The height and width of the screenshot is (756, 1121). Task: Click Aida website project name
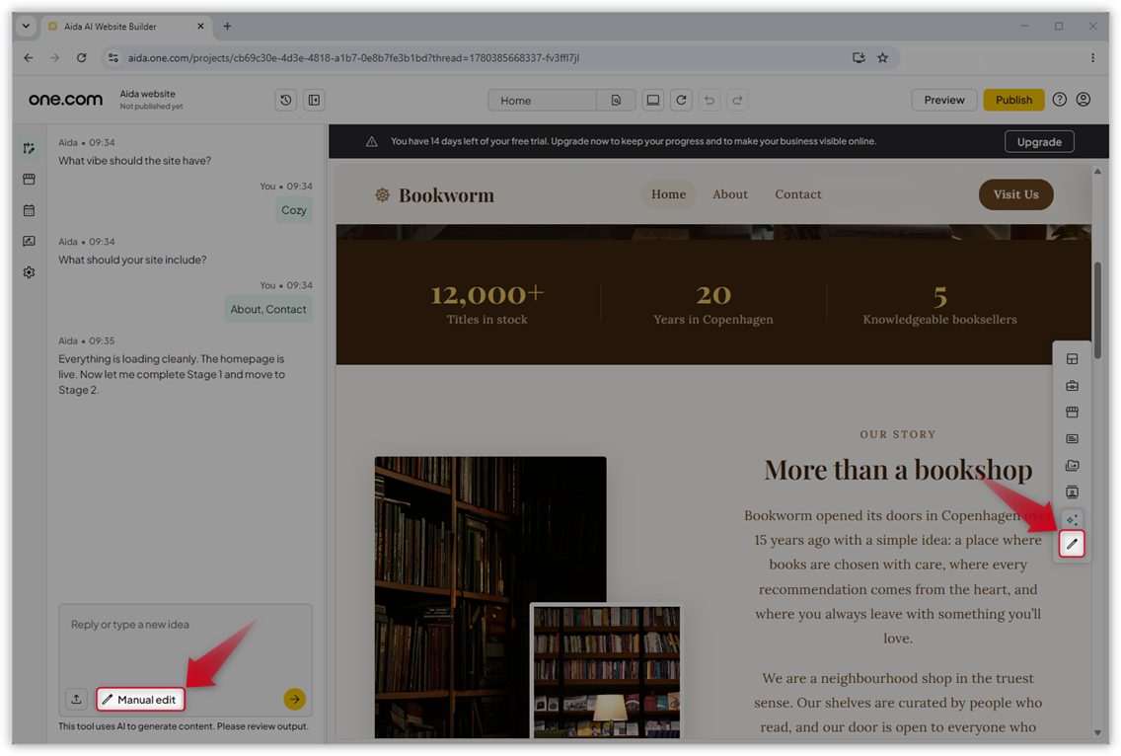(x=147, y=94)
